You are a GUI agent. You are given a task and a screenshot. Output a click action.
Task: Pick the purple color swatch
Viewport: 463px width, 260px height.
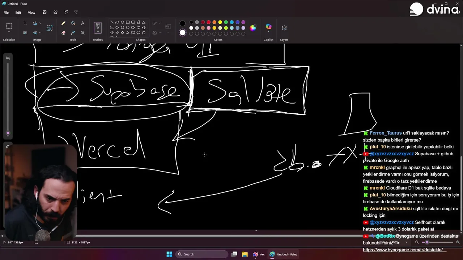click(243, 22)
